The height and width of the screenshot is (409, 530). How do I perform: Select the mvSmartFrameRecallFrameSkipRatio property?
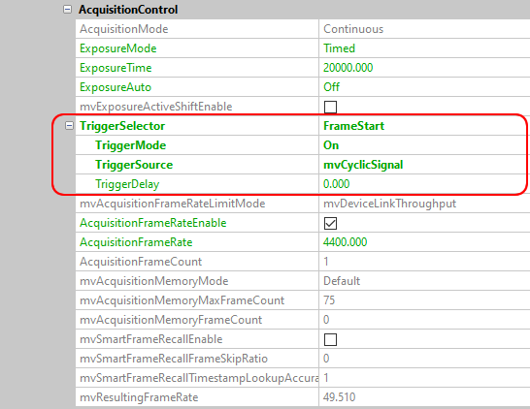[174, 359]
